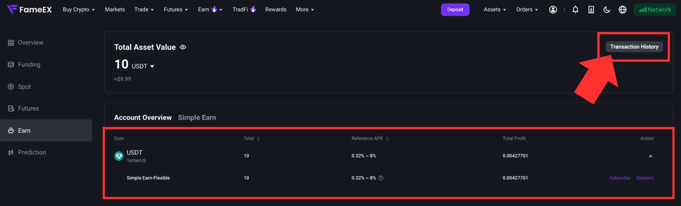Select Overview in the sidebar
The width and height of the screenshot is (681, 206).
[x=46, y=42]
